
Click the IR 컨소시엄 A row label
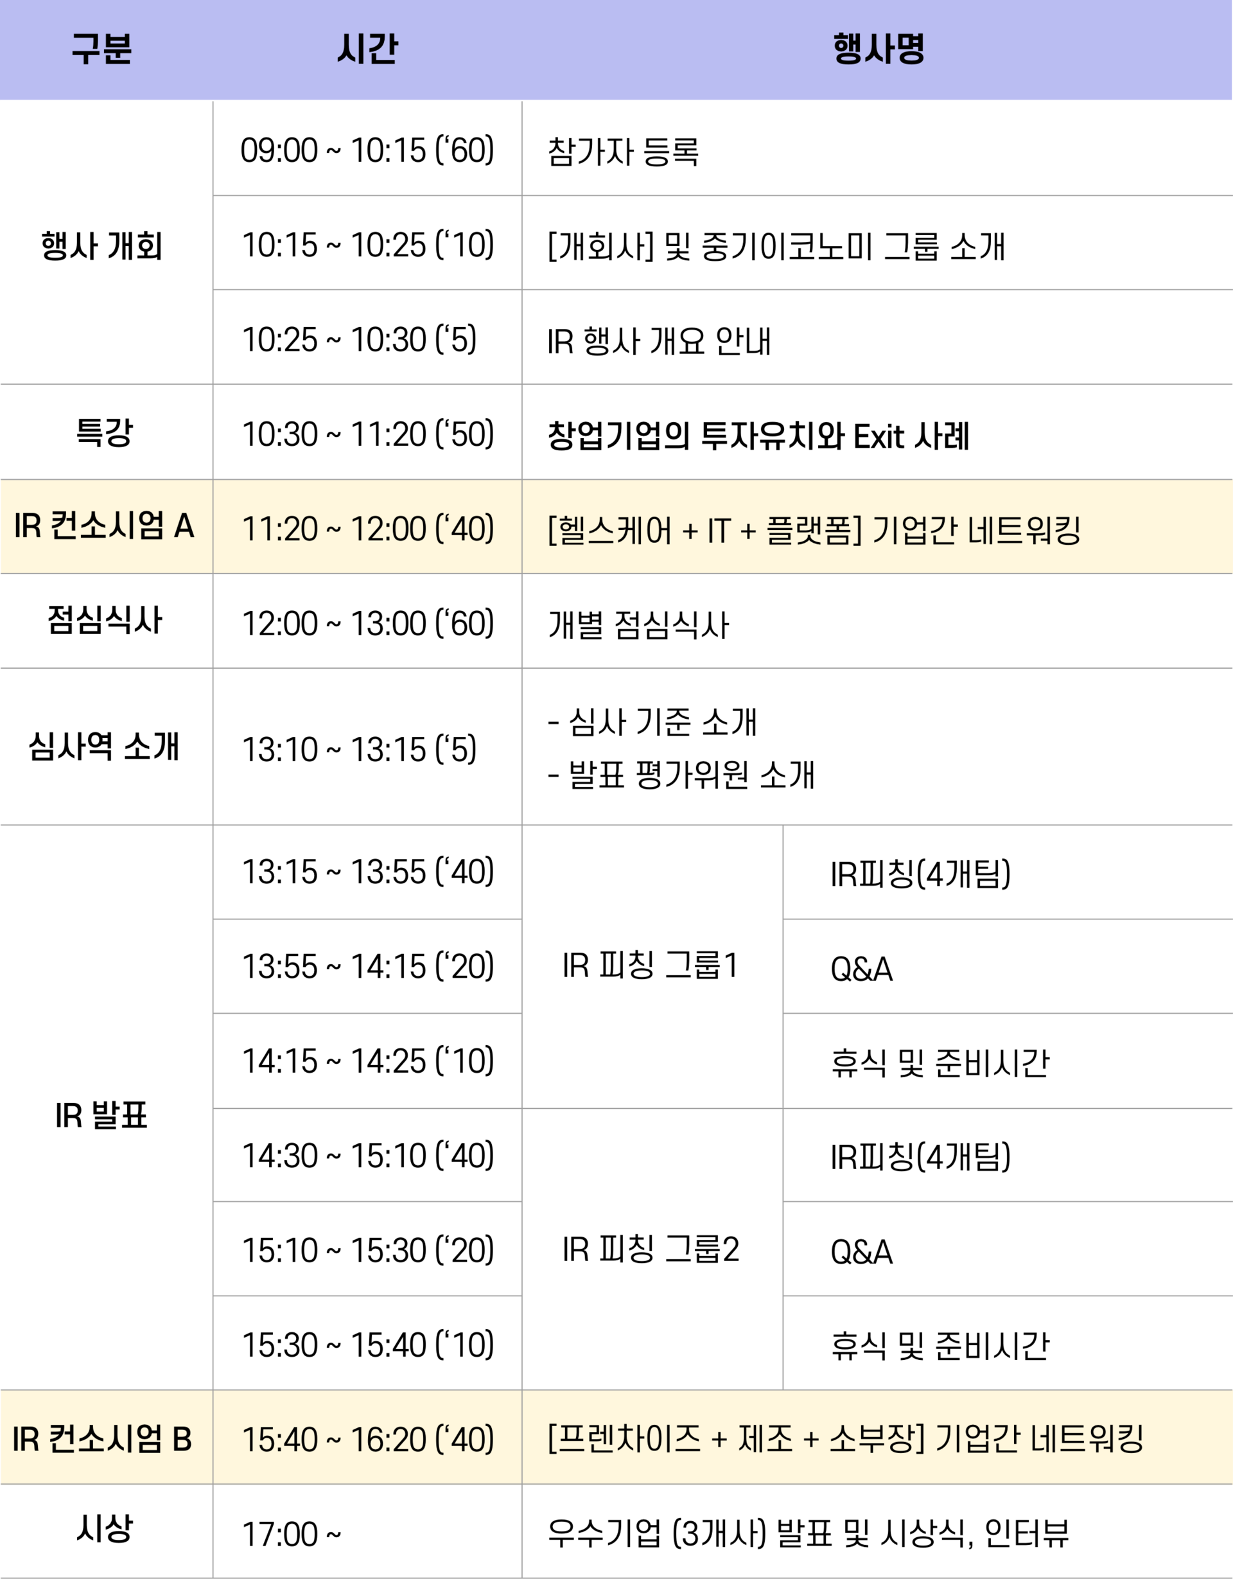pyautogui.click(x=105, y=526)
